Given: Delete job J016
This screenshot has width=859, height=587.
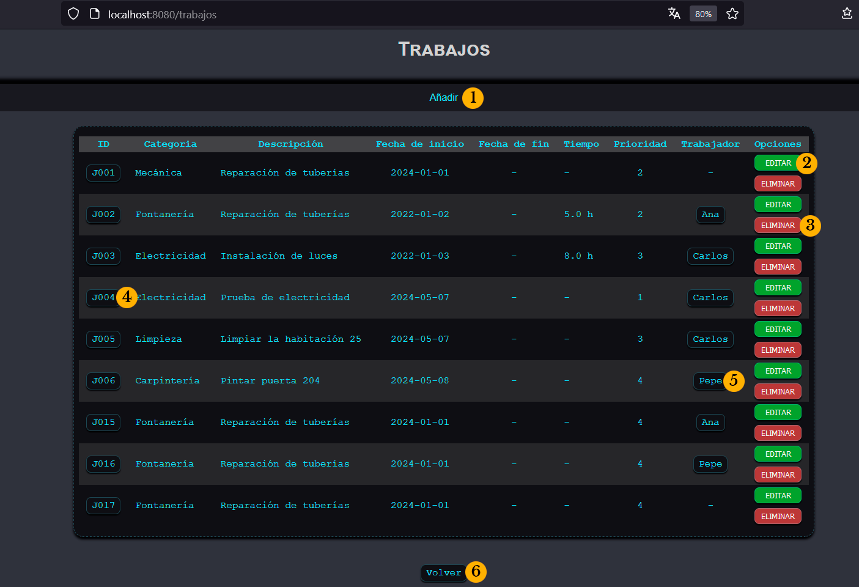Looking at the screenshot, I should click(x=778, y=475).
